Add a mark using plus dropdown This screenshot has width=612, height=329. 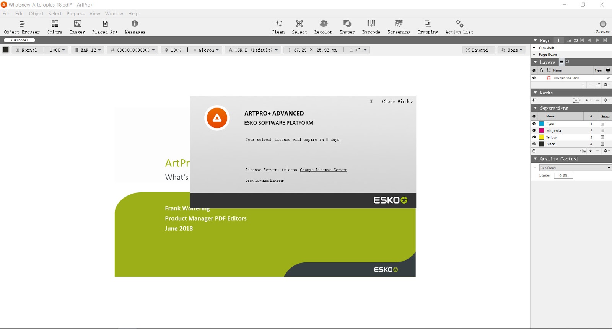(x=588, y=100)
